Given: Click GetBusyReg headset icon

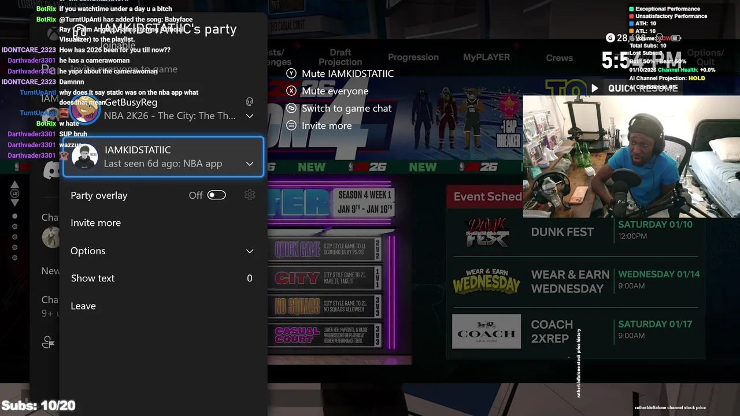Looking at the screenshot, I should (x=250, y=102).
